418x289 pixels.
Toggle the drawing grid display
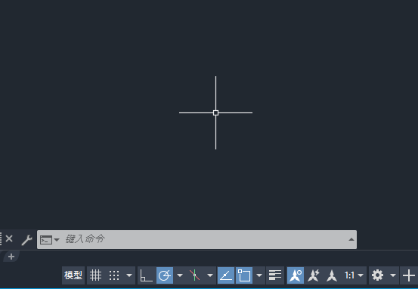(95, 275)
